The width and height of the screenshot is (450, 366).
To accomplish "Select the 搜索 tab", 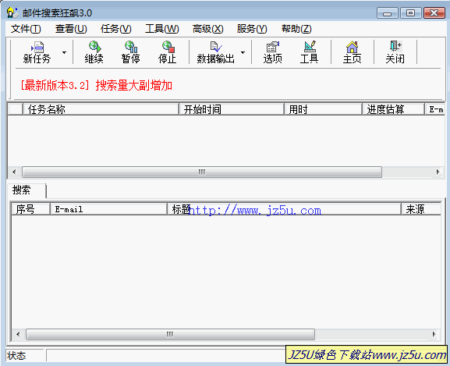I will click(x=27, y=190).
